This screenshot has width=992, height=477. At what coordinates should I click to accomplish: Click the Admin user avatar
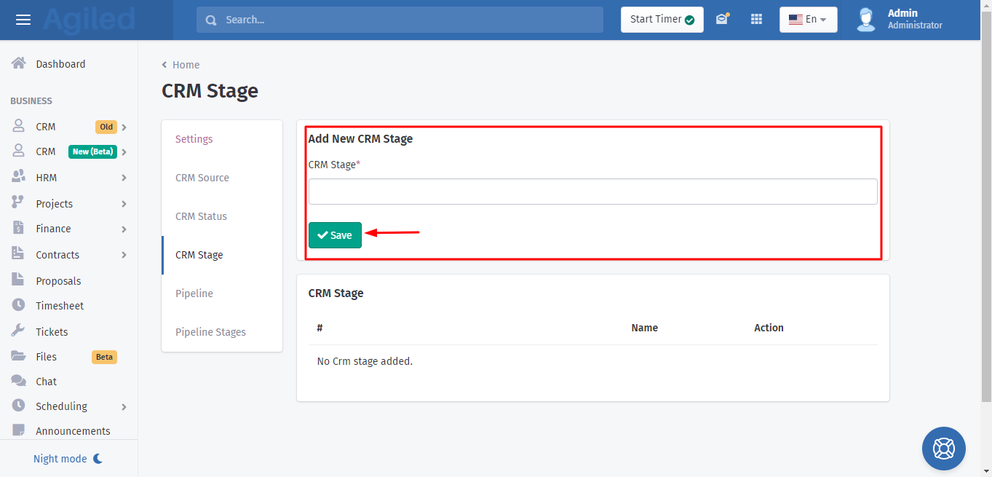[x=865, y=20]
